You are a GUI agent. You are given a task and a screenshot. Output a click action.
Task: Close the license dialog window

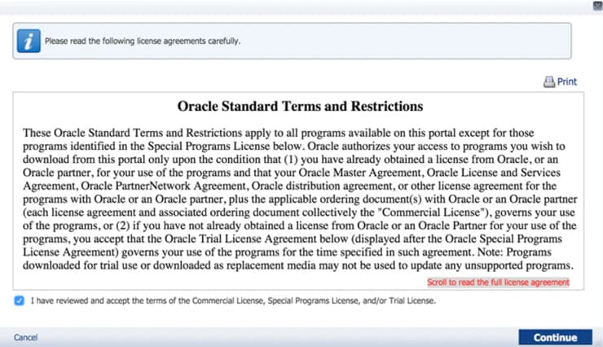pos(597,6)
